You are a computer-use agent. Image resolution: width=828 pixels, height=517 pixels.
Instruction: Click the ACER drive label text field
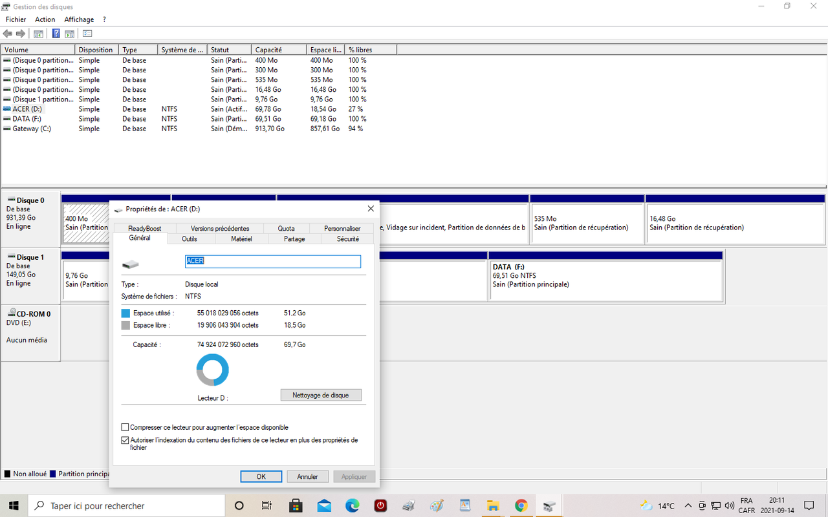(273, 261)
